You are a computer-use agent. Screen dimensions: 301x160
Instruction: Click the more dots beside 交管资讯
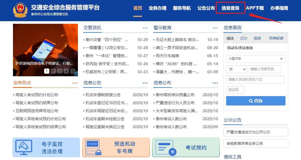(x=145, y=28)
